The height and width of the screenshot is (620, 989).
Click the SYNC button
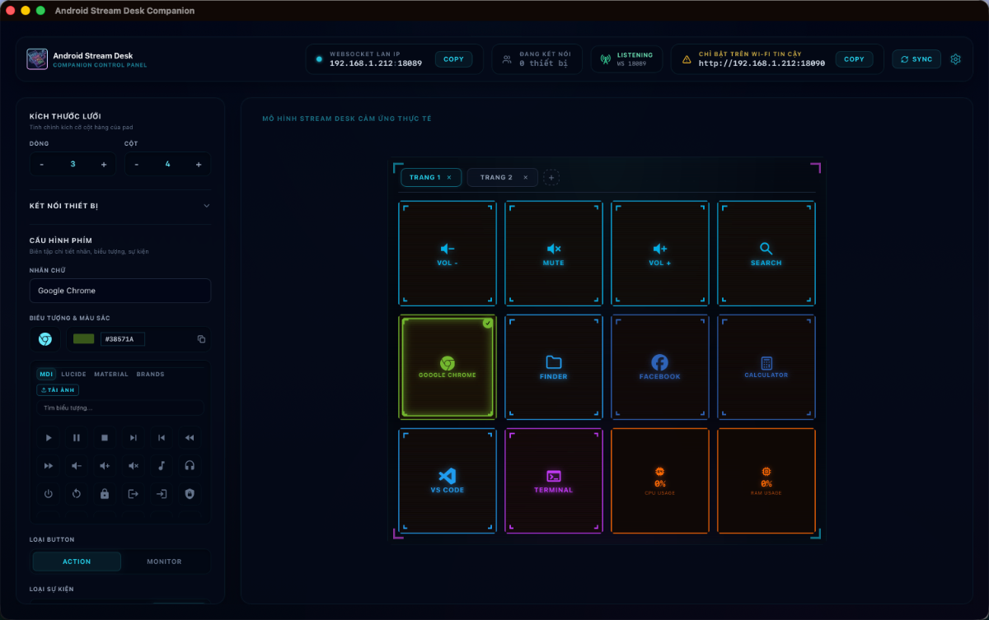tap(916, 59)
